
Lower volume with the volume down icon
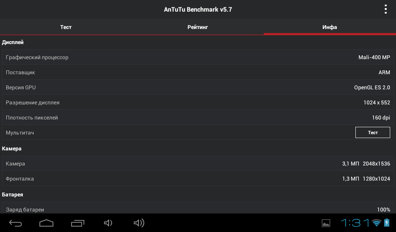click(x=108, y=223)
